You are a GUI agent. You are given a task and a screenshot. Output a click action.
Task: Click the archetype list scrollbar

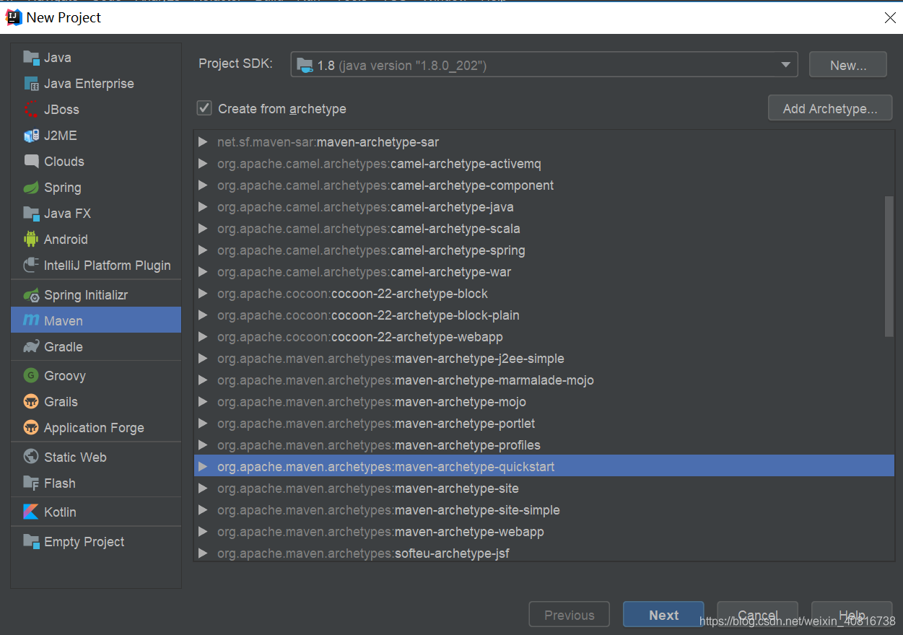pos(889,266)
